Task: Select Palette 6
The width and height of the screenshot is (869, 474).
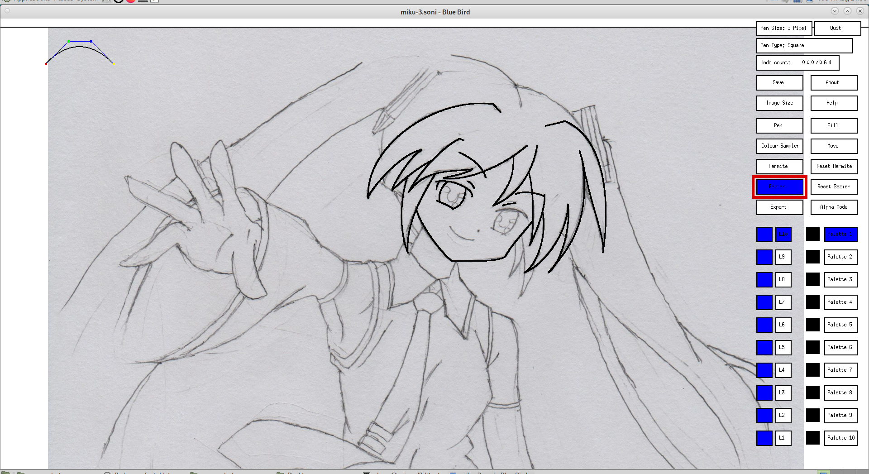Action: tap(840, 348)
